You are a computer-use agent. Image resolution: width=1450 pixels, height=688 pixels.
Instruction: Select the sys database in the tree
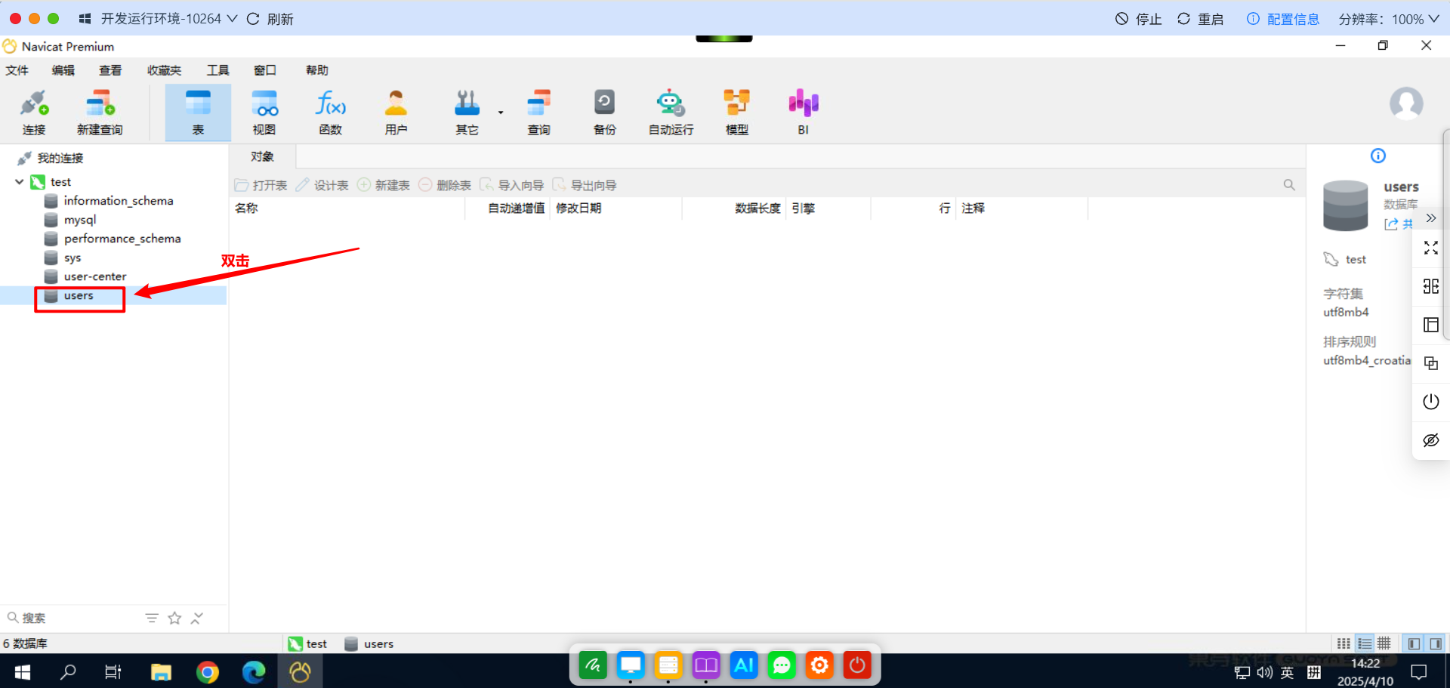point(72,258)
